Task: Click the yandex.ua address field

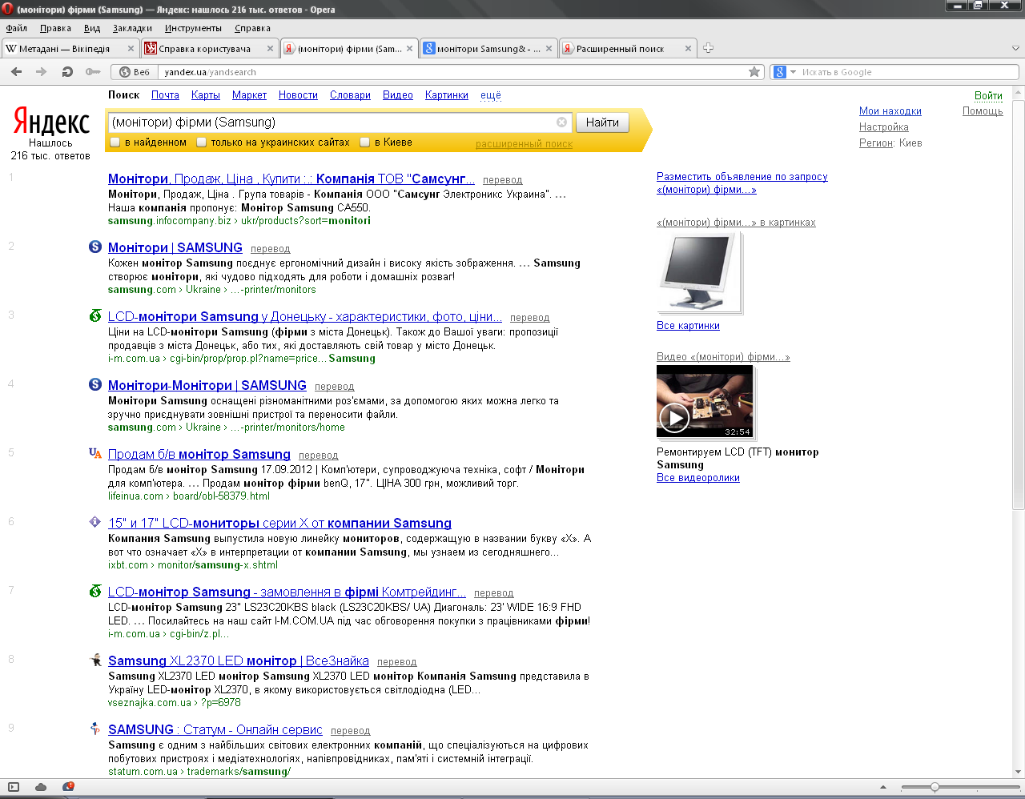Action: pos(452,72)
